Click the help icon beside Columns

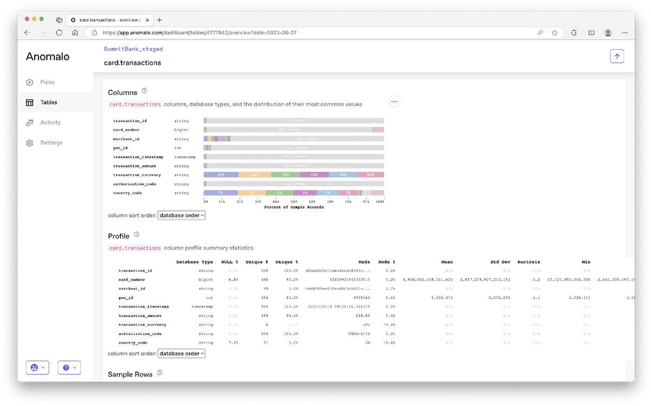coord(144,91)
